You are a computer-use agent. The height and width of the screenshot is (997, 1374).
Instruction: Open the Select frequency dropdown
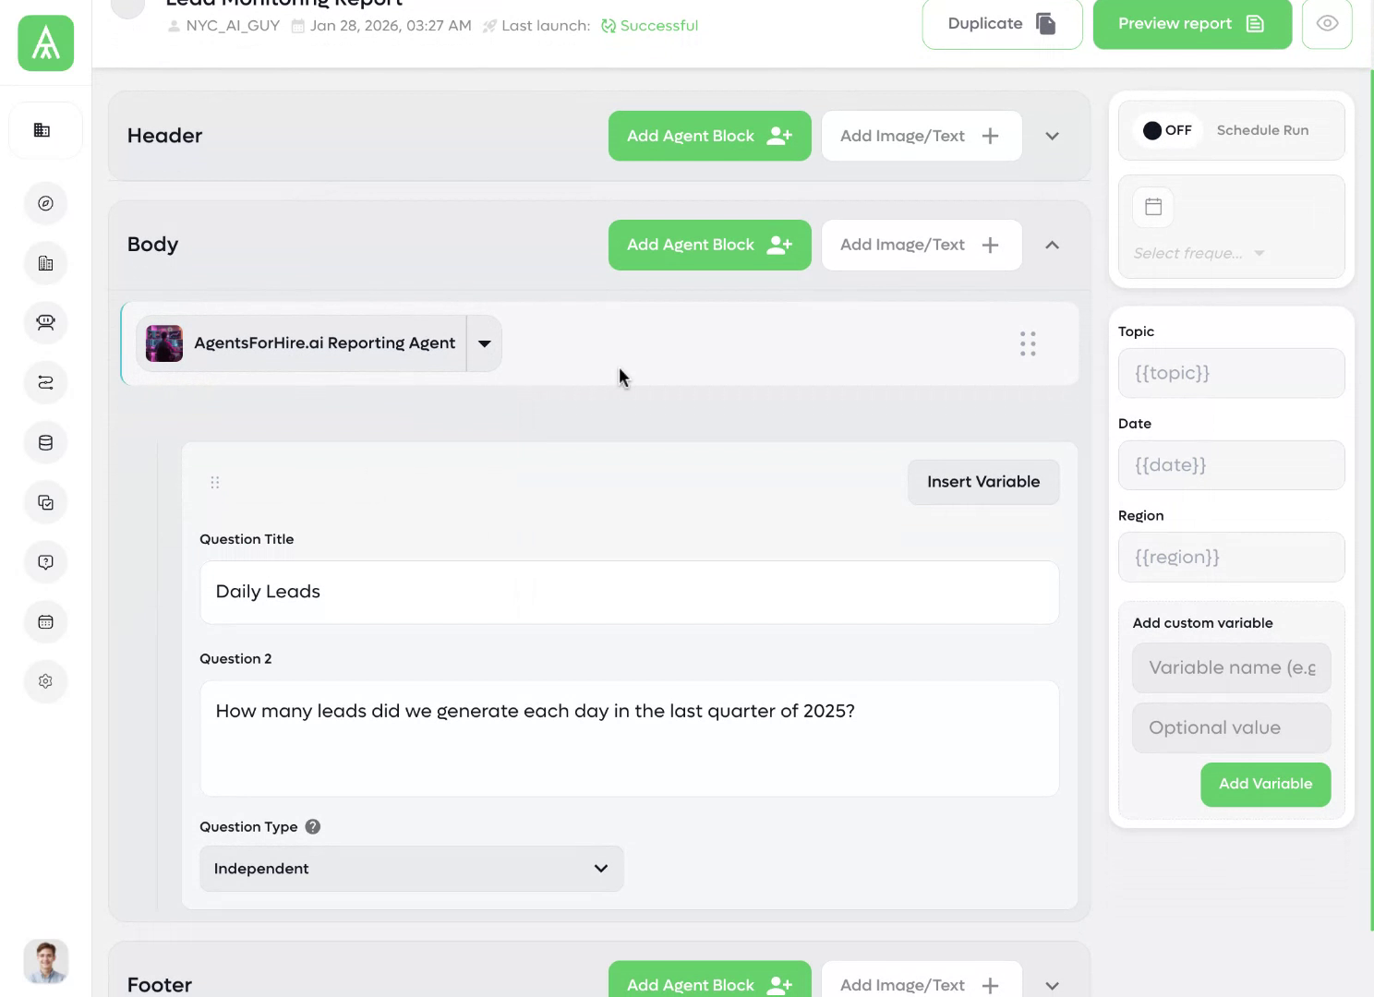point(1199,253)
